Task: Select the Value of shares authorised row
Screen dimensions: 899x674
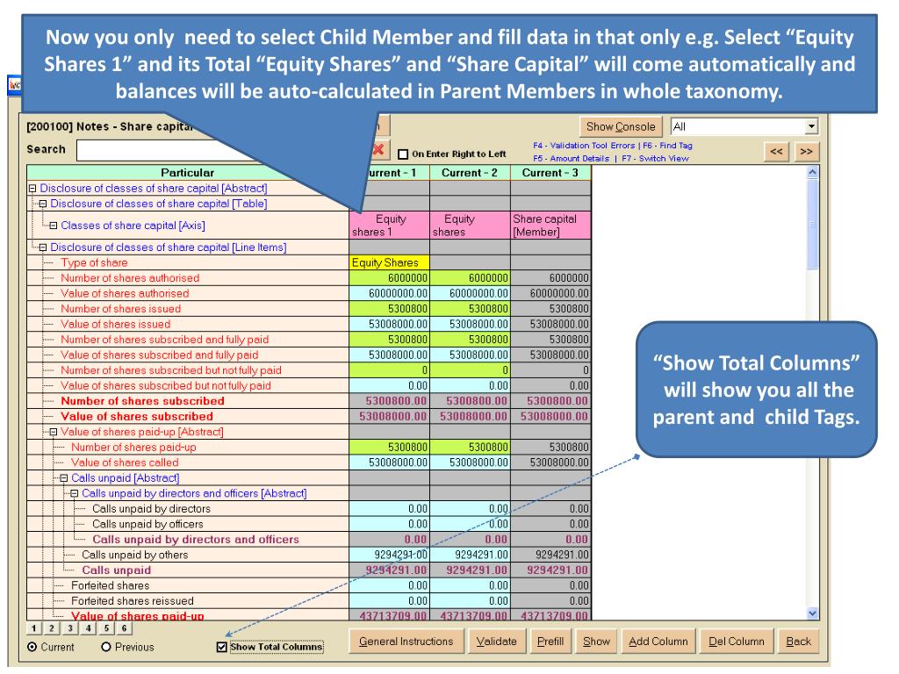Action: point(188,293)
